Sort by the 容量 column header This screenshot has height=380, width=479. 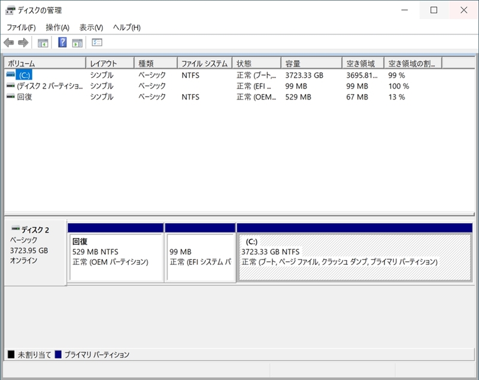coord(311,64)
